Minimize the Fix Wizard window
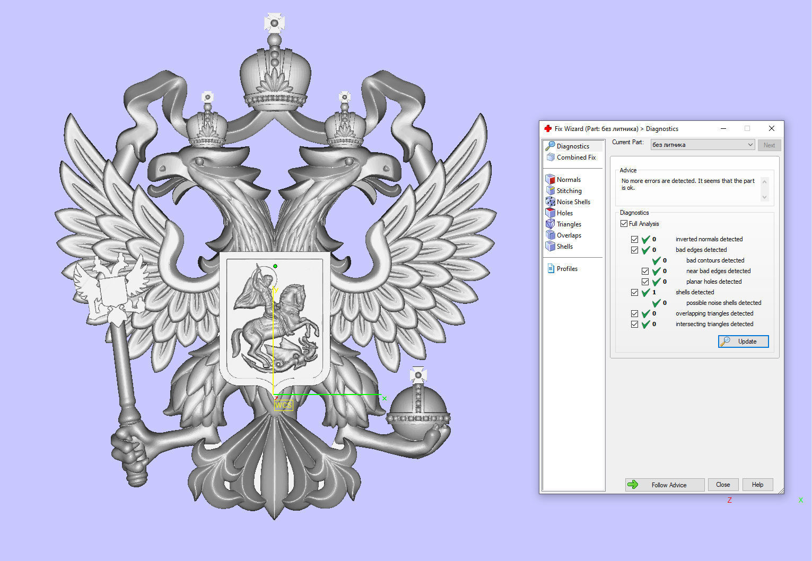This screenshot has width=812, height=561. 723,128
